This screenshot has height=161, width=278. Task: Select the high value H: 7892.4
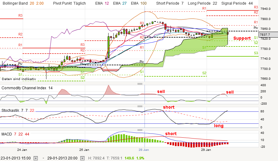coord(96,158)
